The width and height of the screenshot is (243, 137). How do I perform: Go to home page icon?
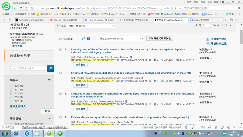click(x=26, y=8)
